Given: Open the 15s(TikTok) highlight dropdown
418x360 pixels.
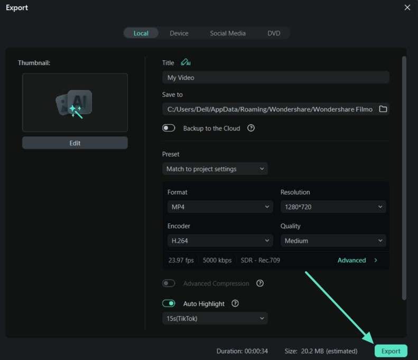Looking at the screenshot, I should click(215, 318).
